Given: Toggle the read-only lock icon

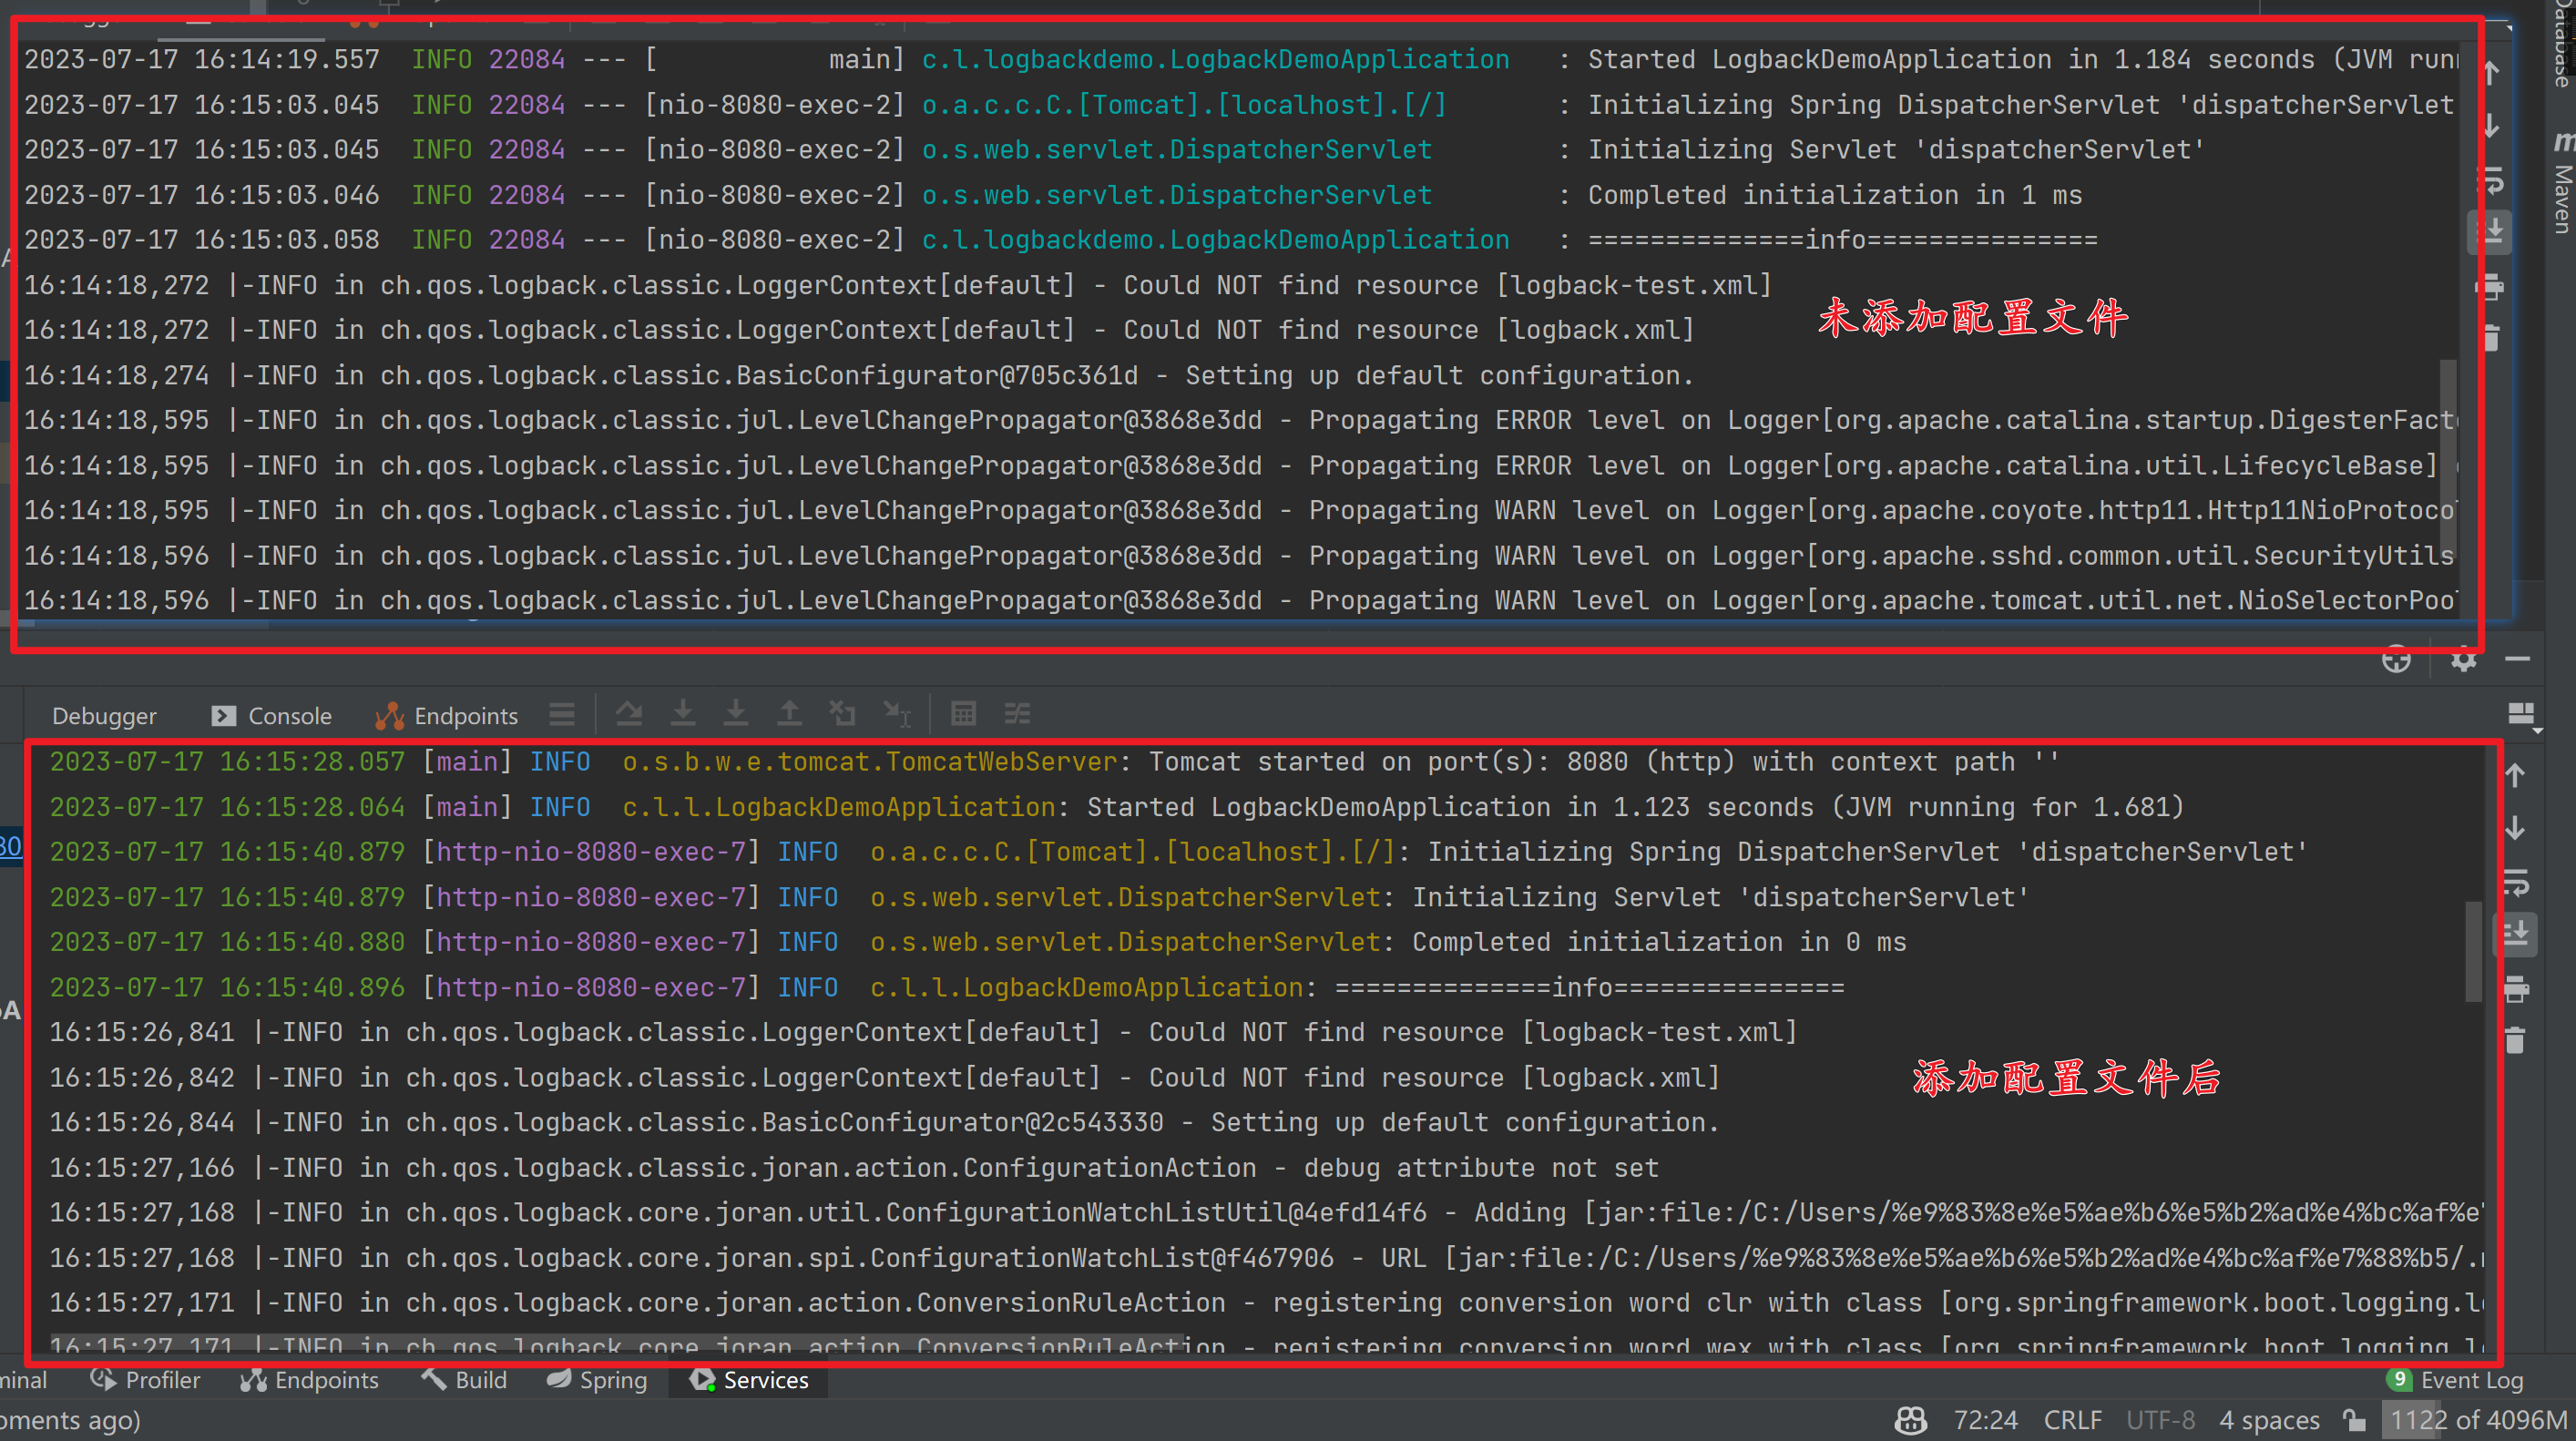Looking at the screenshot, I should tap(2354, 1420).
